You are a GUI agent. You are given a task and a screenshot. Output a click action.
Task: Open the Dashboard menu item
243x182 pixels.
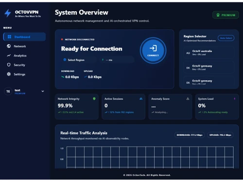[x=24, y=37]
